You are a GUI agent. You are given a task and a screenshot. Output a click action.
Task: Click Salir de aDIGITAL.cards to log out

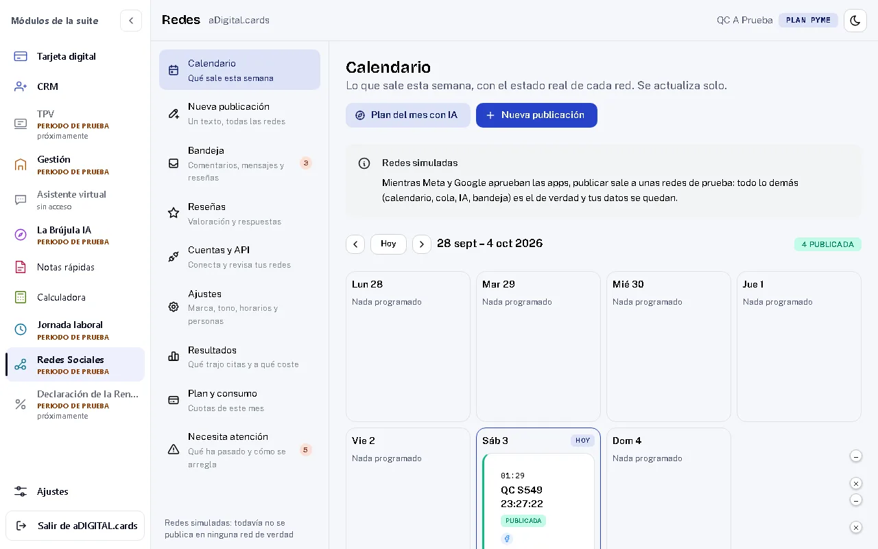(x=75, y=526)
